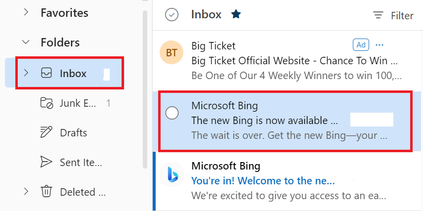Click the folder pane vertical scrollbar
The image size is (423, 211).
tap(145, 89)
